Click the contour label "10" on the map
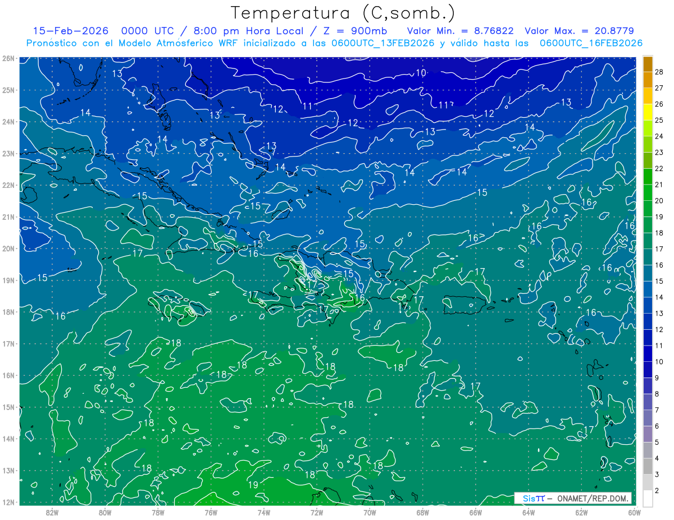The width and height of the screenshot is (674, 520). coord(421,72)
